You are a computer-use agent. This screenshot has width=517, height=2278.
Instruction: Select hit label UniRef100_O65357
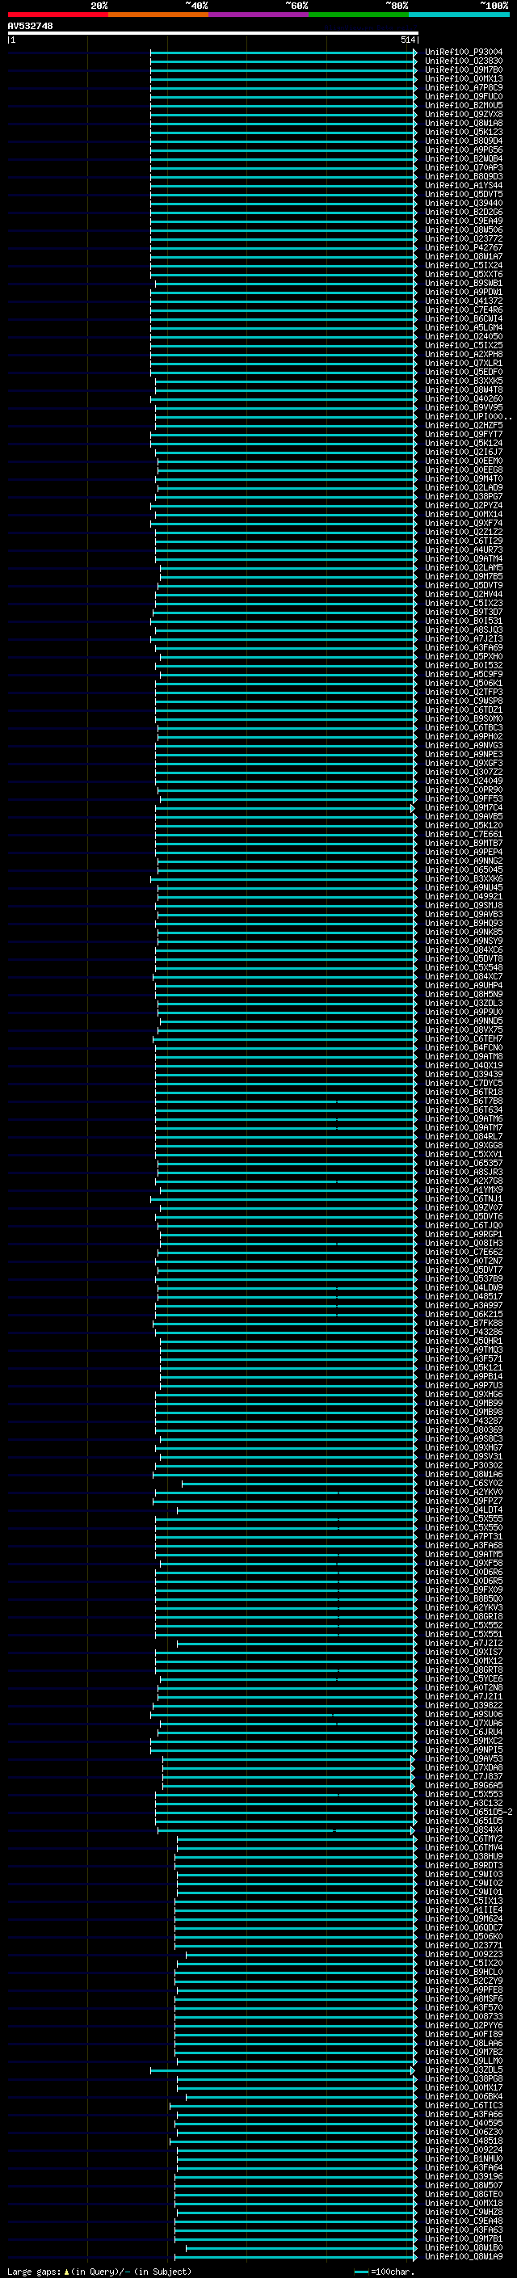click(x=463, y=1163)
